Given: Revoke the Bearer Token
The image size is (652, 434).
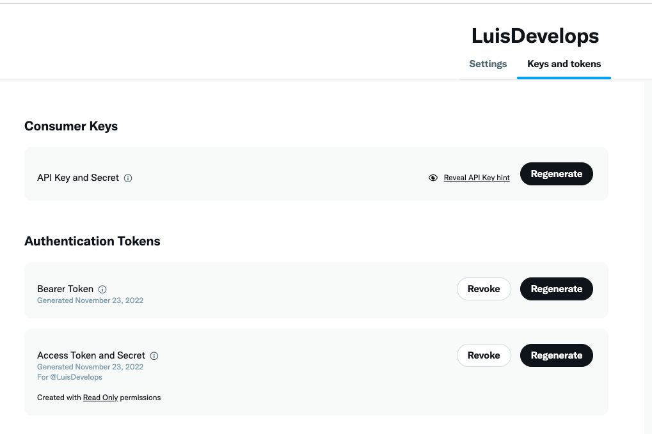Looking at the screenshot, I should 484,289.
